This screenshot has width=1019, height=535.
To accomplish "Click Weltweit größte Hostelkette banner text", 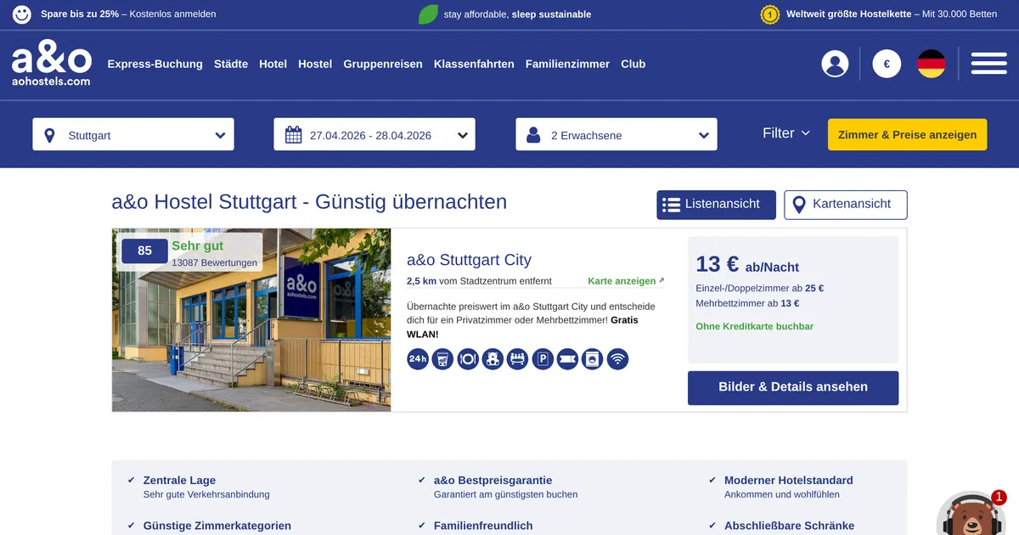I will tap(892, 14).
